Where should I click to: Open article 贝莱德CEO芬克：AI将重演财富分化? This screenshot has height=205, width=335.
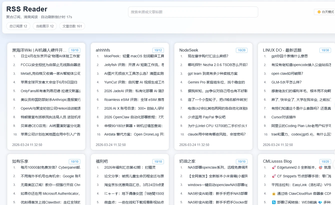pyautogui.click(x=51, y=126)
